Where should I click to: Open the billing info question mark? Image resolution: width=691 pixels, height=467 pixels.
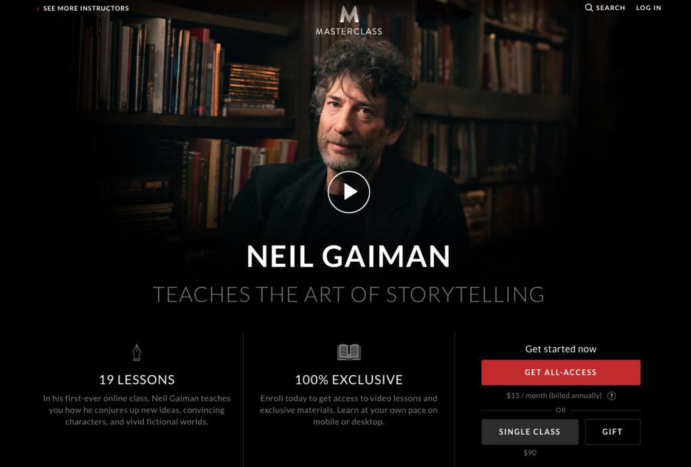coord(611,395)
